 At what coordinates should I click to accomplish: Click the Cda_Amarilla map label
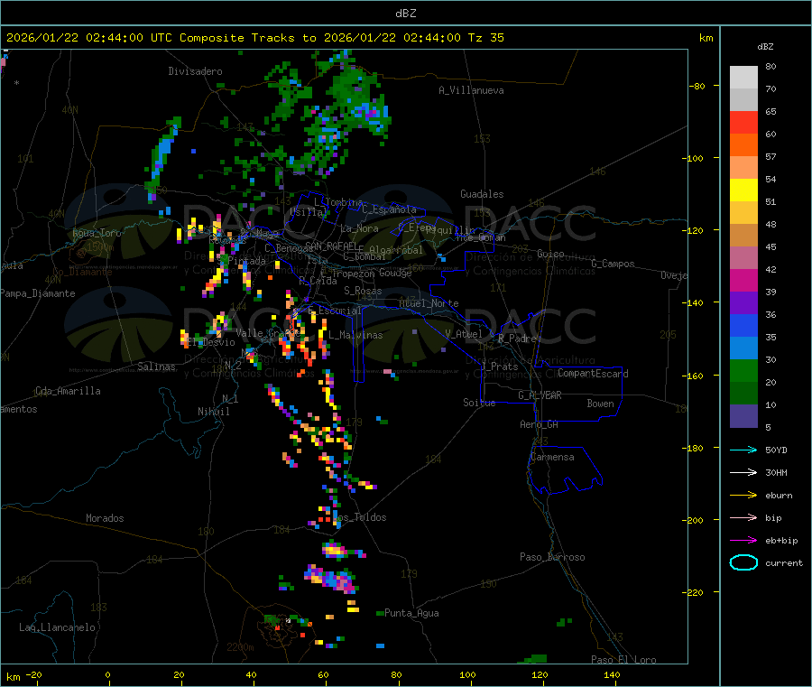[68, 391]
